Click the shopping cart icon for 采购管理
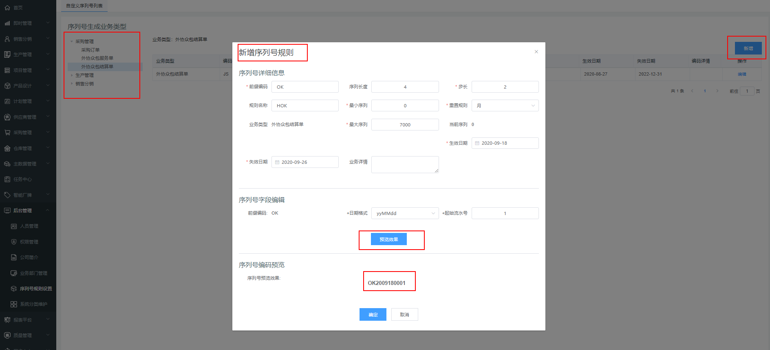 (x=7, y=133)
